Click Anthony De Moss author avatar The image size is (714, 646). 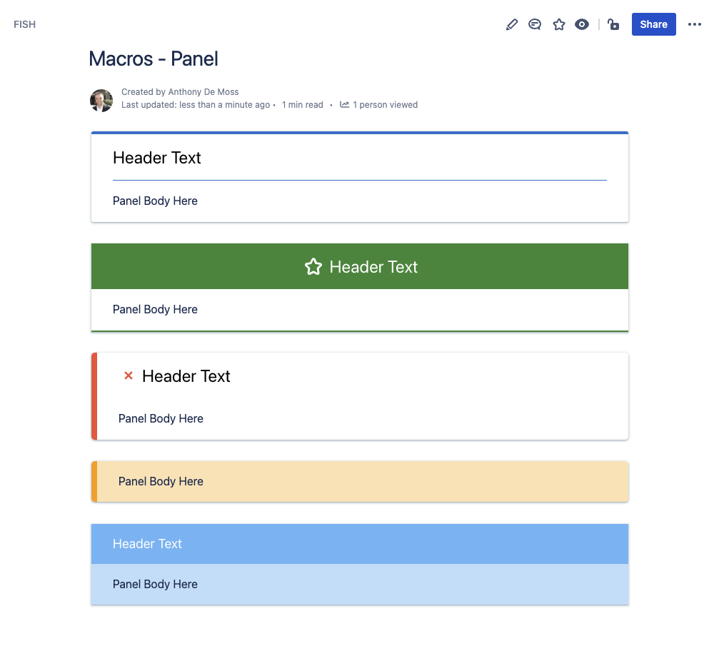pos(101,101)
